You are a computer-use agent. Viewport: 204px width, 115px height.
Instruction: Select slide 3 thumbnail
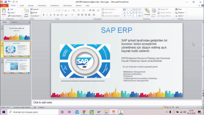tap(17, 66)
